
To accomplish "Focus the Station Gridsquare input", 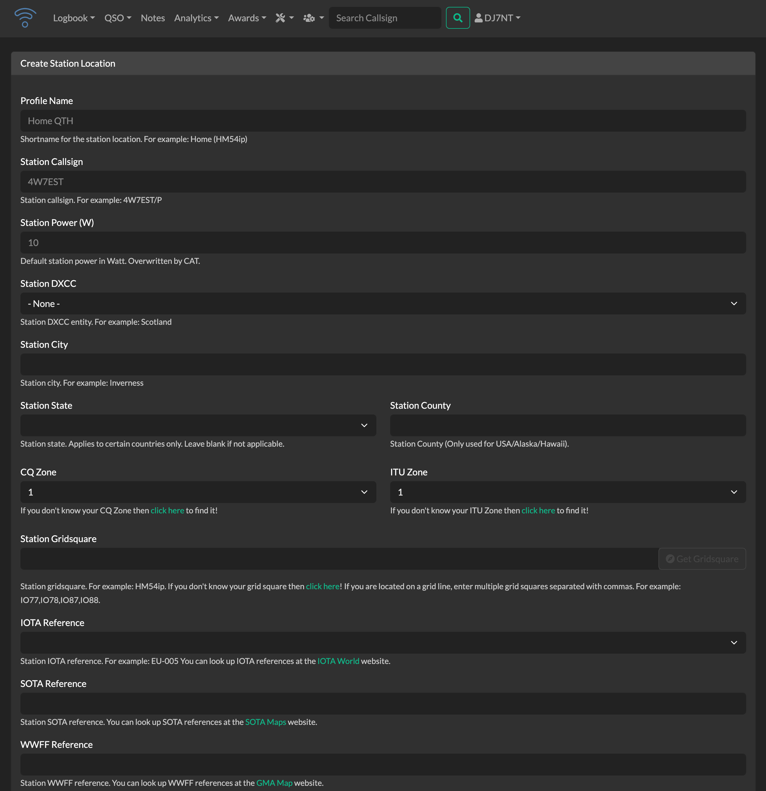I will (339, 558).
